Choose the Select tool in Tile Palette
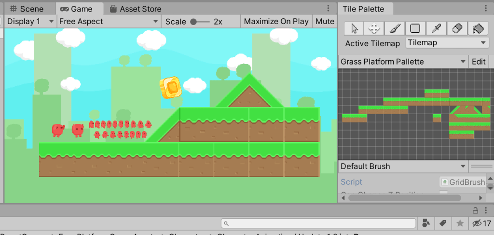Screen dimensions: 494x235 point(354,28)
